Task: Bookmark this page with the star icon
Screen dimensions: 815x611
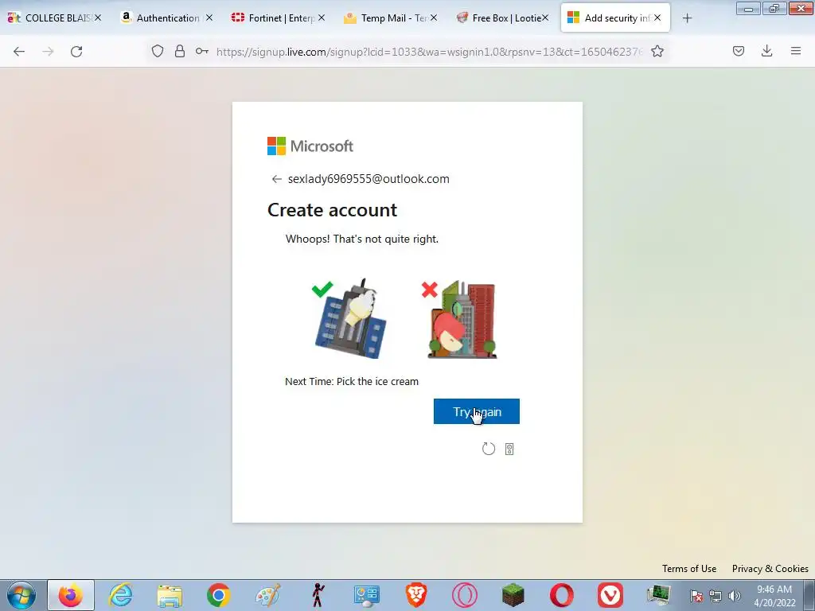Action: pos(657,51)
